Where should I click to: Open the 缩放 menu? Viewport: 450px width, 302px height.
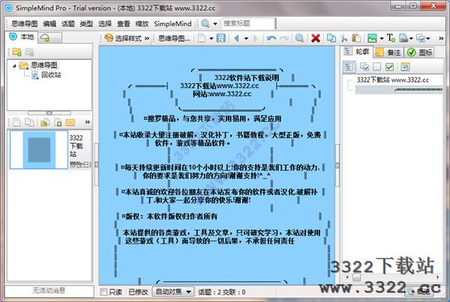click(142, 23)
